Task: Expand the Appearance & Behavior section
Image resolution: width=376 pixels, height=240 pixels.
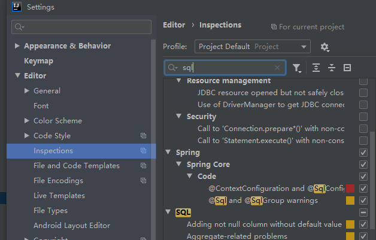Action: [17, 46]
